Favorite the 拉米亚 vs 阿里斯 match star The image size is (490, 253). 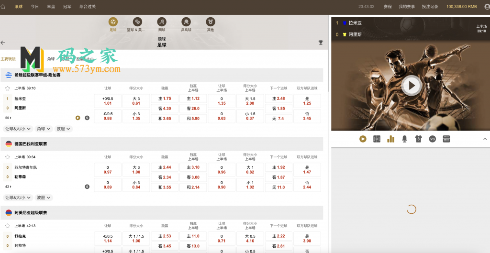point(7,88)
